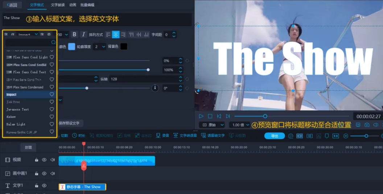
Task: Click the 时长 duration tool
Action: 79,136
